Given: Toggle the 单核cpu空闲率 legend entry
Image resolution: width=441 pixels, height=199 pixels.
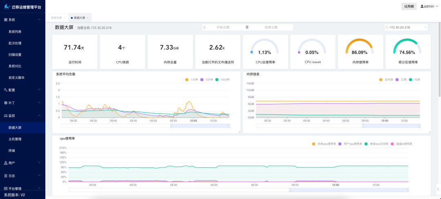Looking at the screenshot, I should coord(376,144).
